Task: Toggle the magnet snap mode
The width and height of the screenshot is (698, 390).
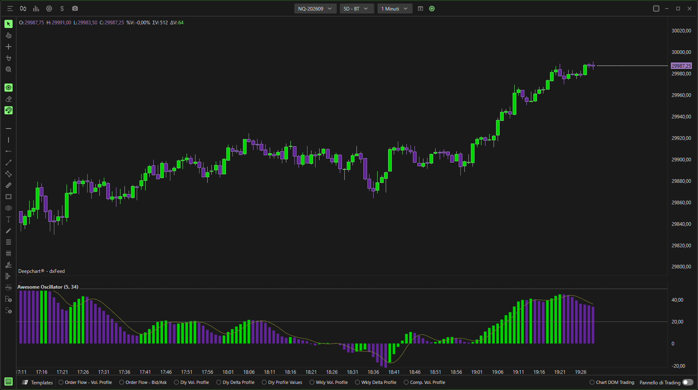Action: 9,110
